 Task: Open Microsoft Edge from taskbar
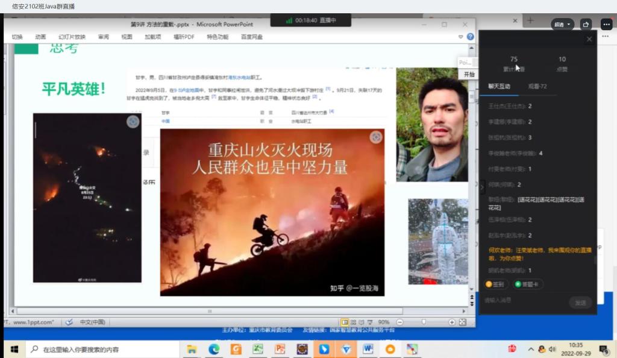pos(214,349)
